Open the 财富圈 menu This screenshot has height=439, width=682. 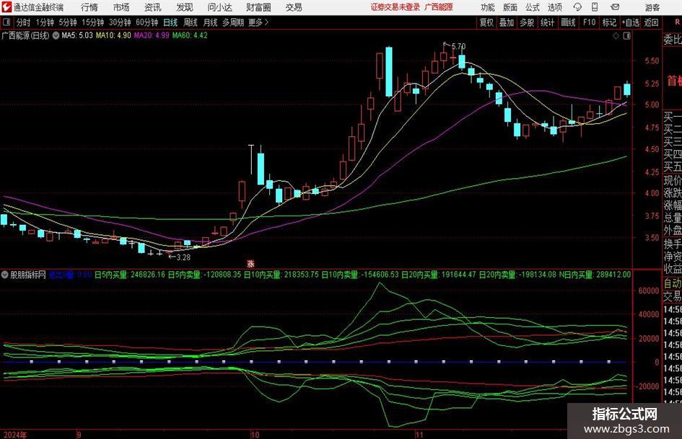point(258,7)
